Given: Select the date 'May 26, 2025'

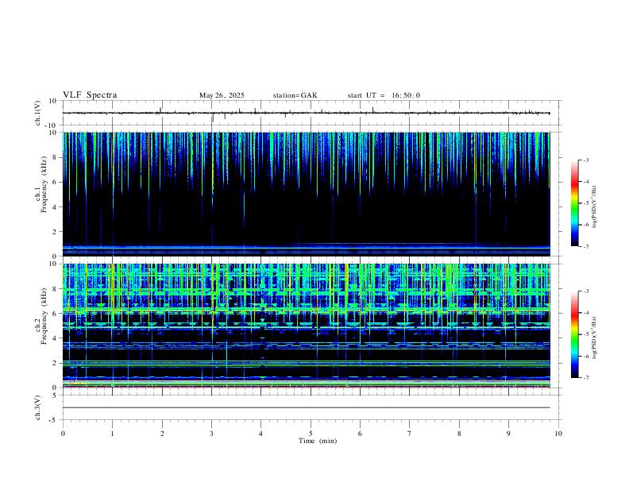Looking at the screenshot, I should click(222, 95).
